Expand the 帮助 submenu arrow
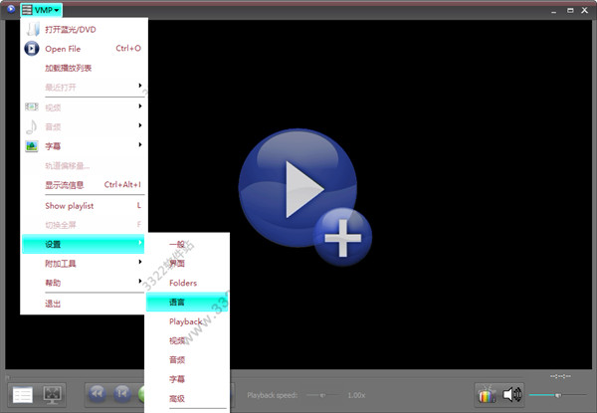 (140, 282)
